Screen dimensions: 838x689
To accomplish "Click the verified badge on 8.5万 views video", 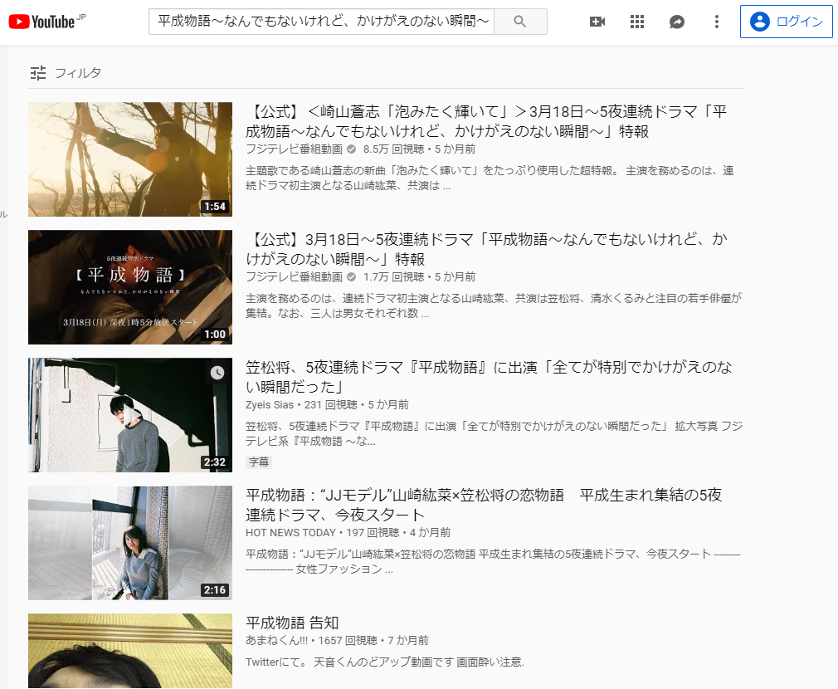I will [351, 149].
